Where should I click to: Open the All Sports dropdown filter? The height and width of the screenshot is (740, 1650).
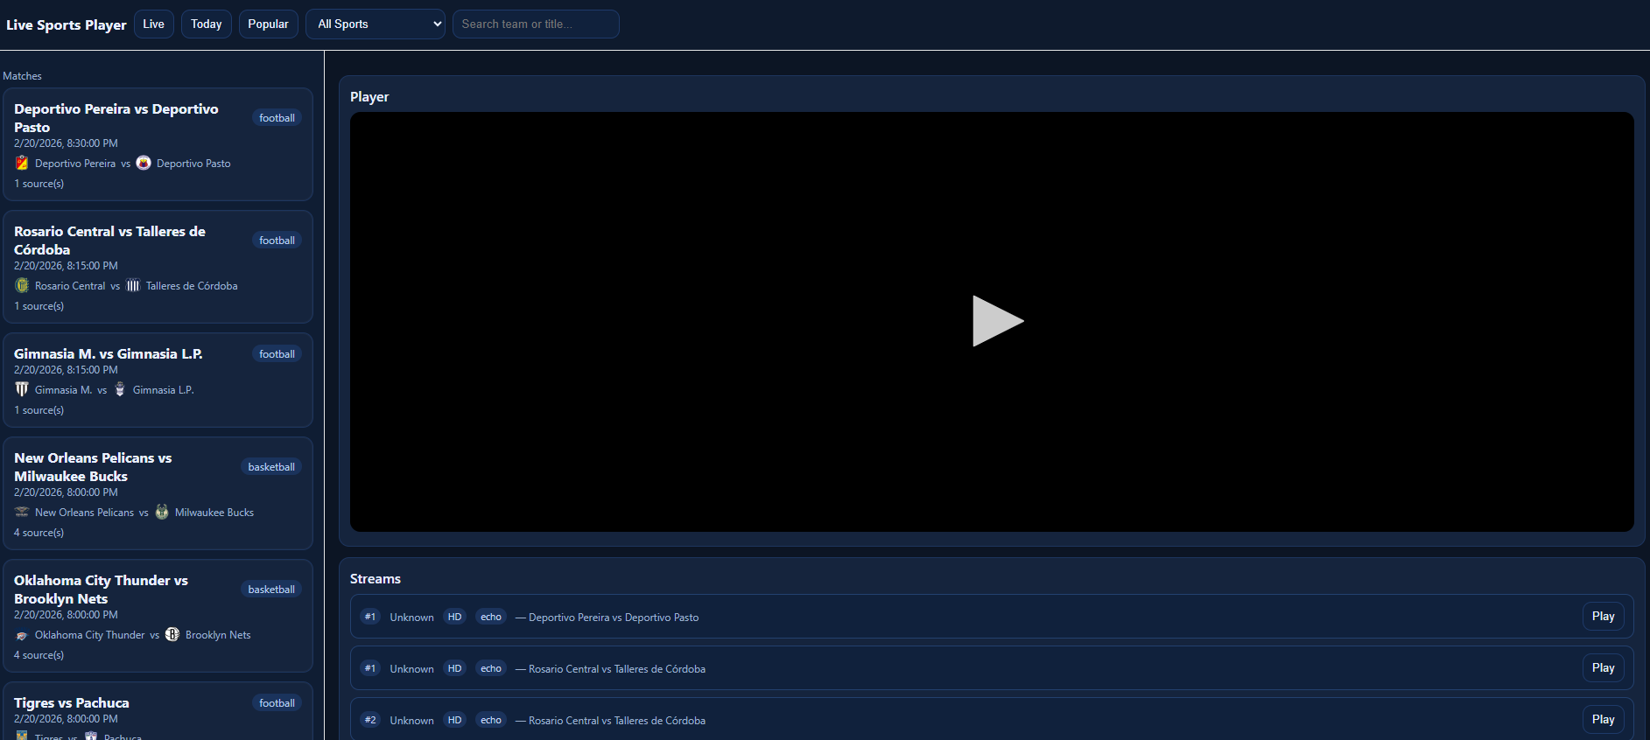pyautogui.click(x=376, y=24)
